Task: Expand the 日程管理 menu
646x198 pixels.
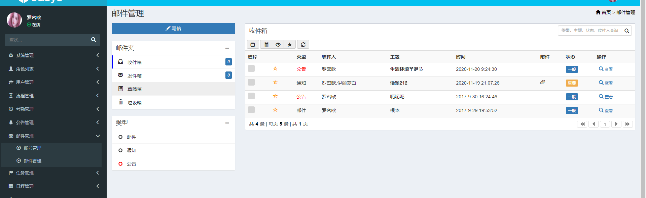Action: pyautogui.click(x=53, y=186)
